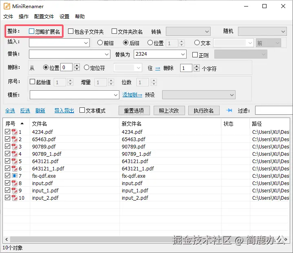Click the exe icon of fix-qdf.exe row
The image size is (293, 253).
[14, 176]
